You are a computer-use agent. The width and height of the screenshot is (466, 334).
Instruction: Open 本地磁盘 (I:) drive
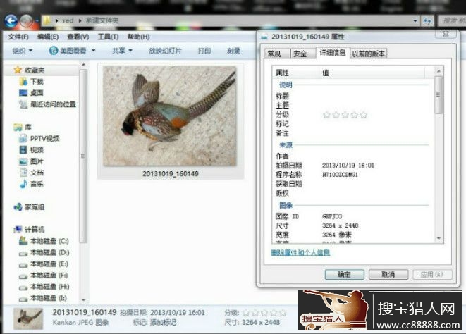43,298
